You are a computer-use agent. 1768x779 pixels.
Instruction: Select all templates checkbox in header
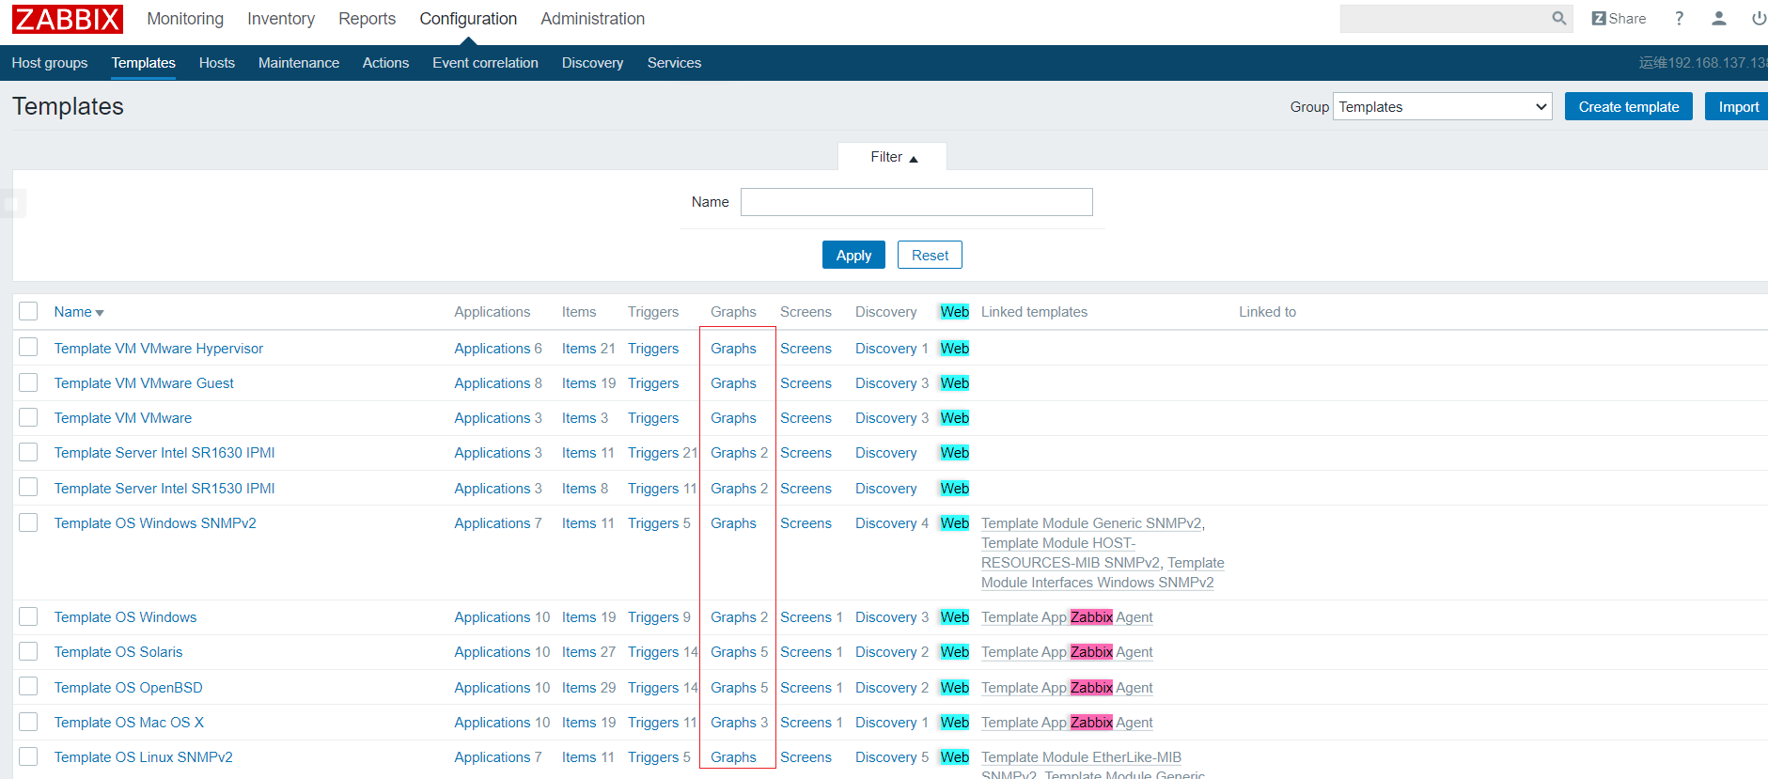[x=28, y=311]
